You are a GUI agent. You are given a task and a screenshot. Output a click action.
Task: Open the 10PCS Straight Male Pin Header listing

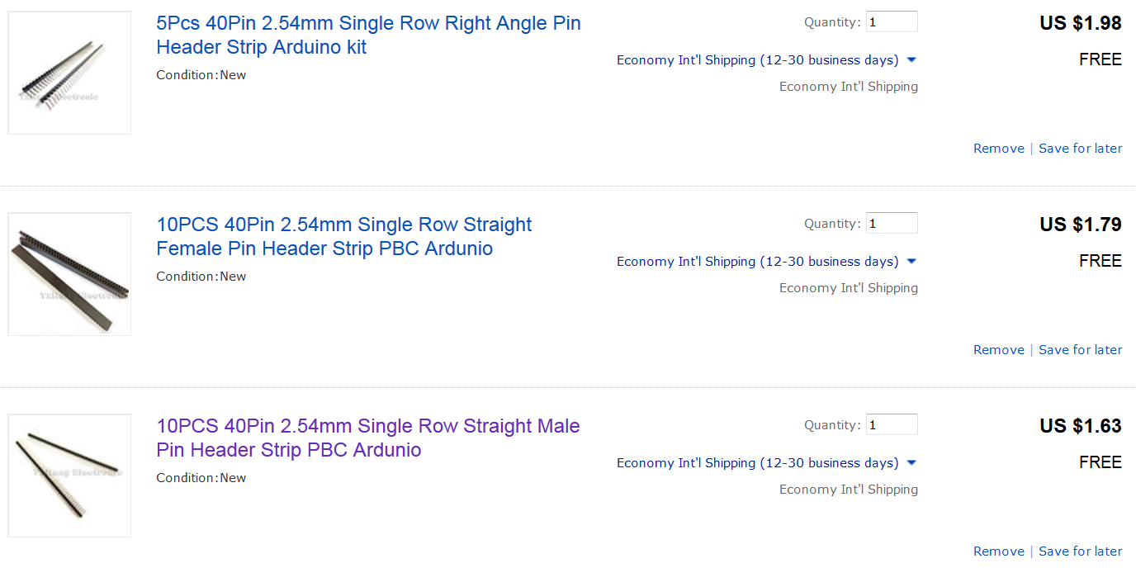(368, 438)
